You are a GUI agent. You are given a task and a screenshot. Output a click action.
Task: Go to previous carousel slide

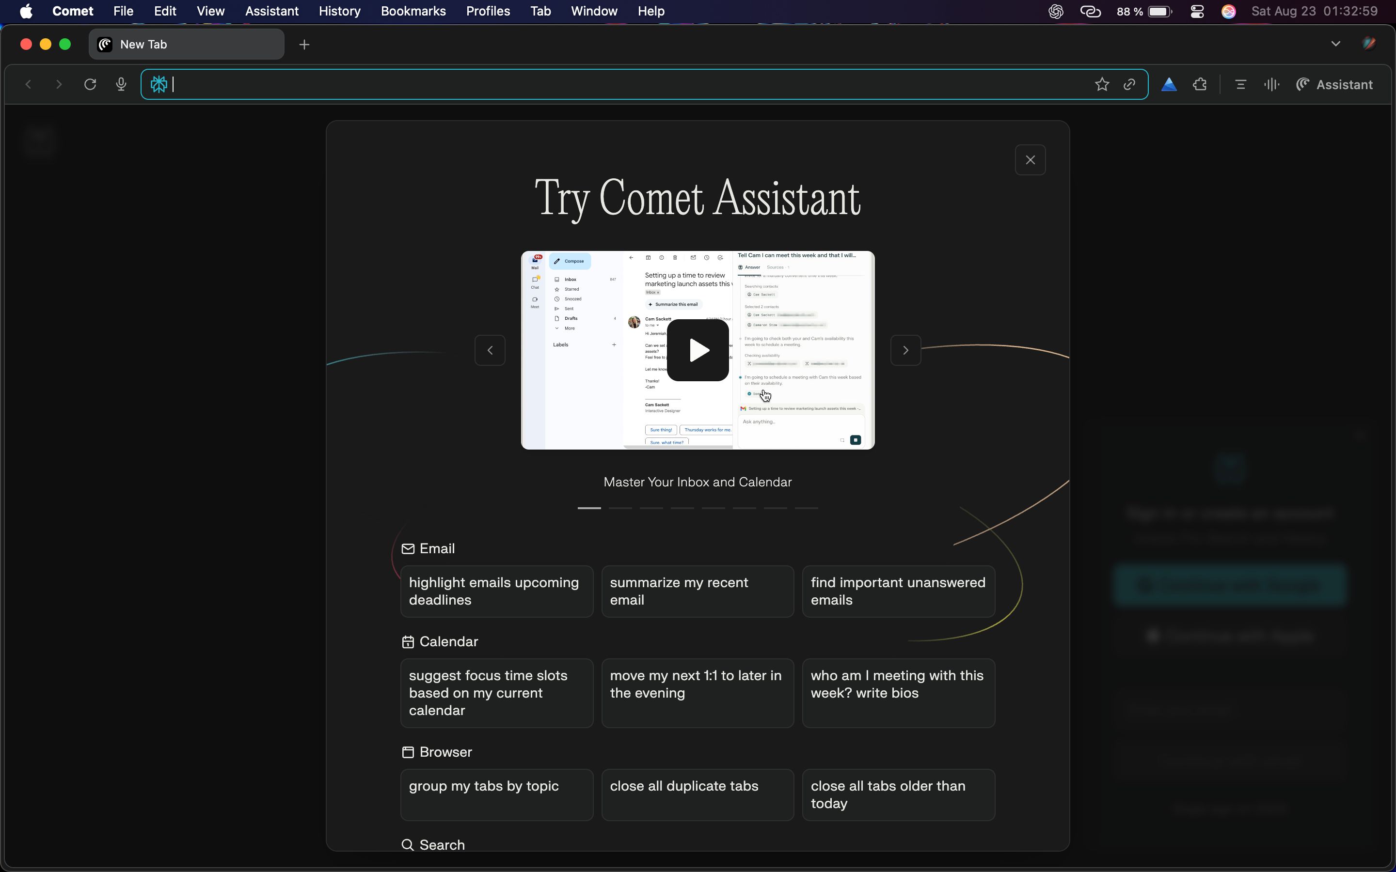click(490, 350)
